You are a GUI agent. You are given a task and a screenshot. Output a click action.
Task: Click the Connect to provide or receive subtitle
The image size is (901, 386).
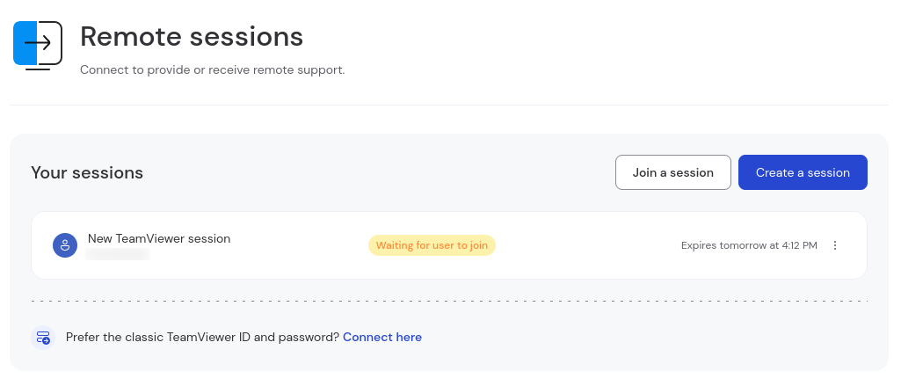(212, 70)
